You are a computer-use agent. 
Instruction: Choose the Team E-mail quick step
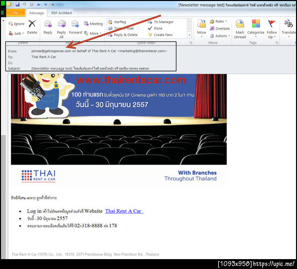coord(121,28)
